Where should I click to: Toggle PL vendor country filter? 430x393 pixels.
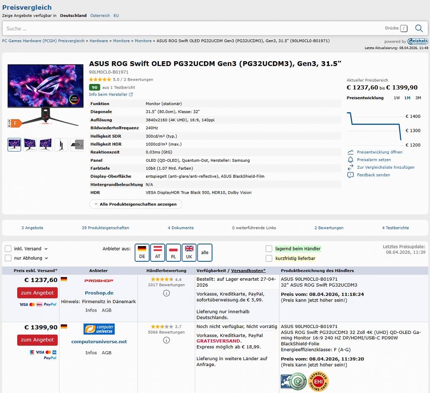[x=173, y=252]
